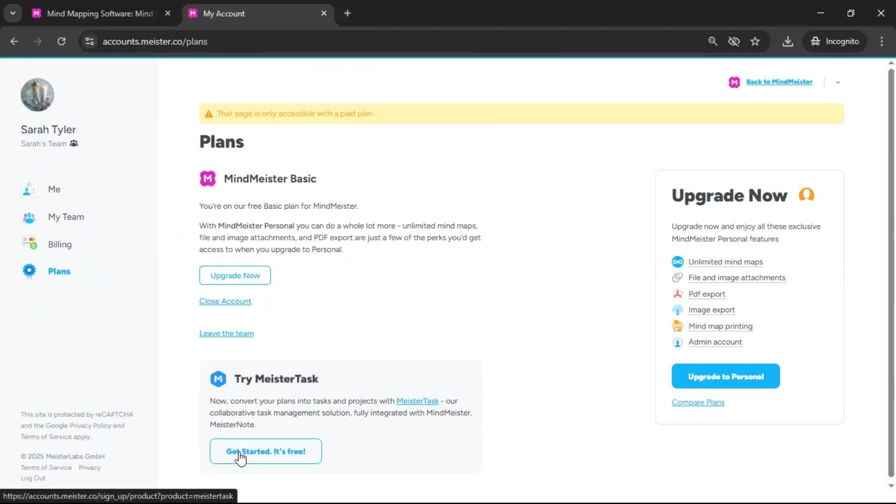Click Sarah Tyler's profile avatar
This screenshot has height=504, width=896.
point(37,95)
